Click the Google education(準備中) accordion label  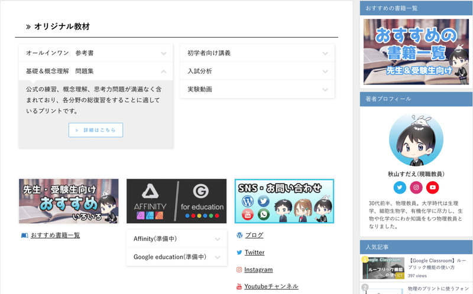[x=170, y=257]
